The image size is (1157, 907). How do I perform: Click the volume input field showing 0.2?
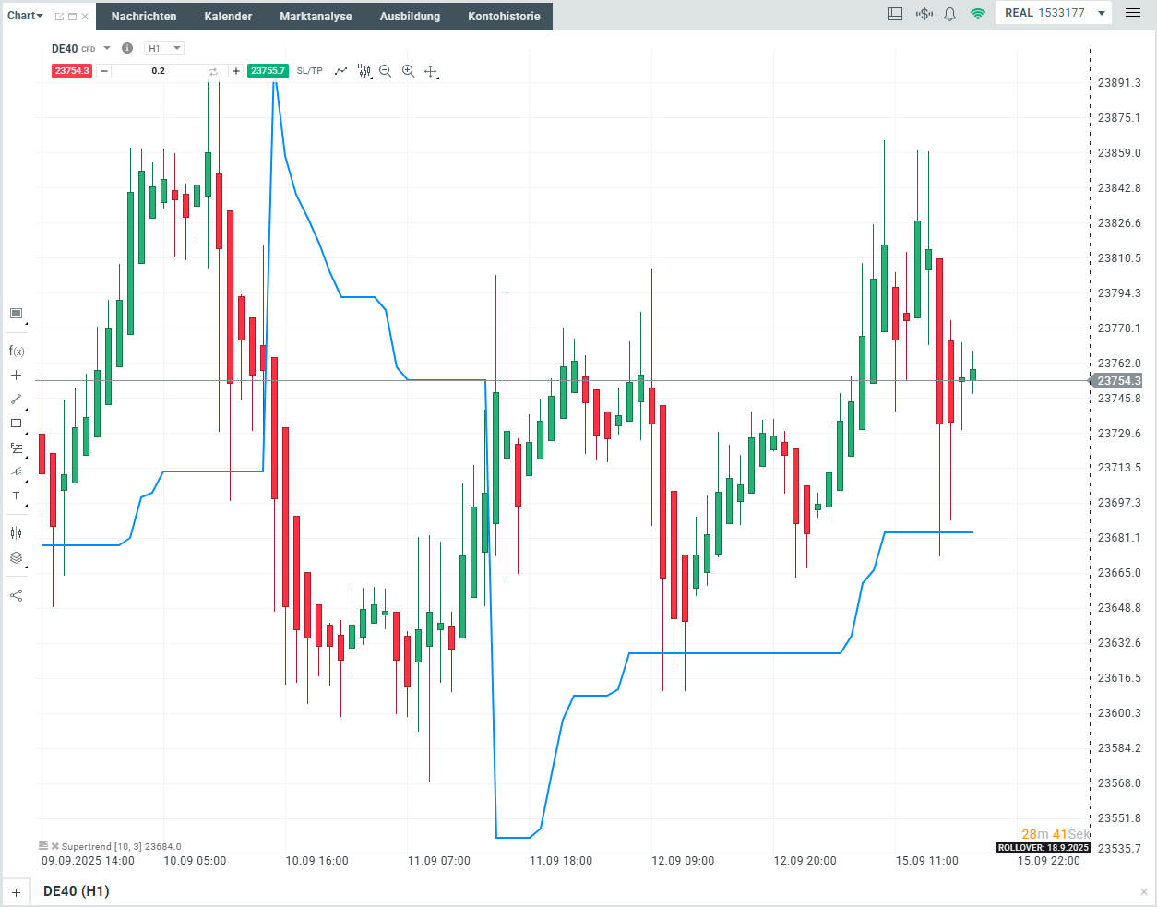(x=159, y=71)
